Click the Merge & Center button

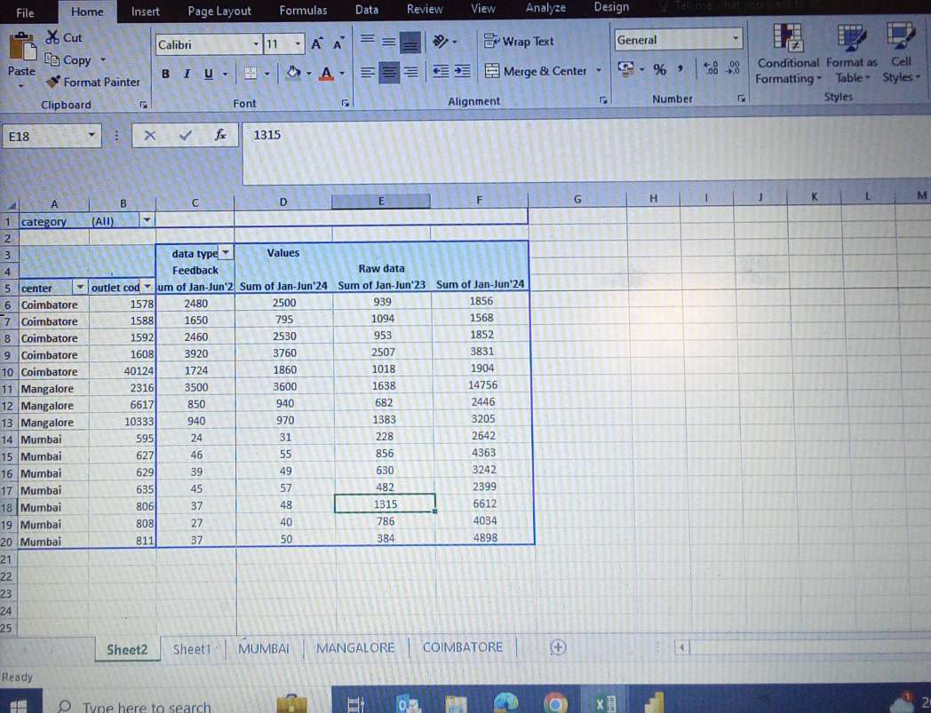pos(536,71)
